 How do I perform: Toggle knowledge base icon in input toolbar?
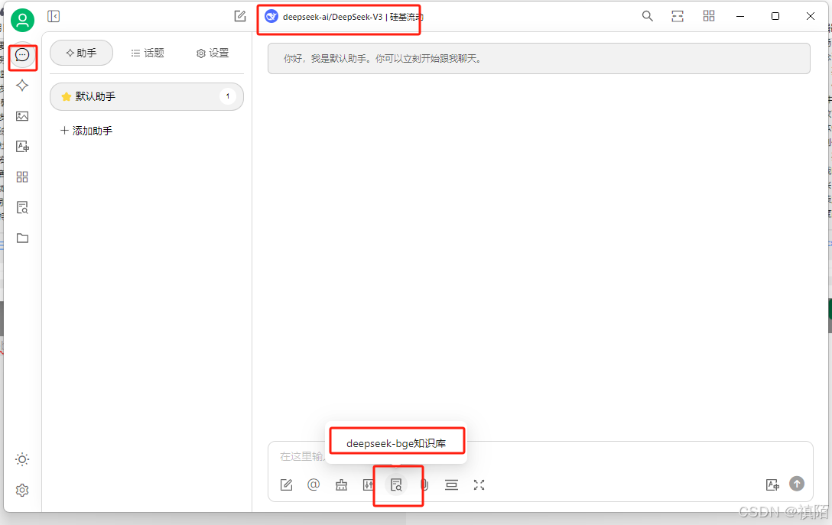click(x=396, y=484)
